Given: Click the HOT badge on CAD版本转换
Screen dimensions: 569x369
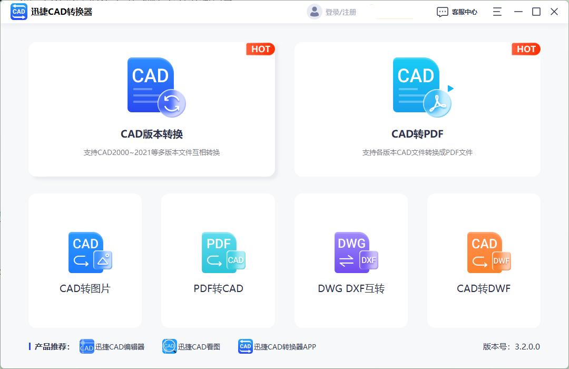Looking at the screenshot, I should pyautogui.click(x=260, y=49).
